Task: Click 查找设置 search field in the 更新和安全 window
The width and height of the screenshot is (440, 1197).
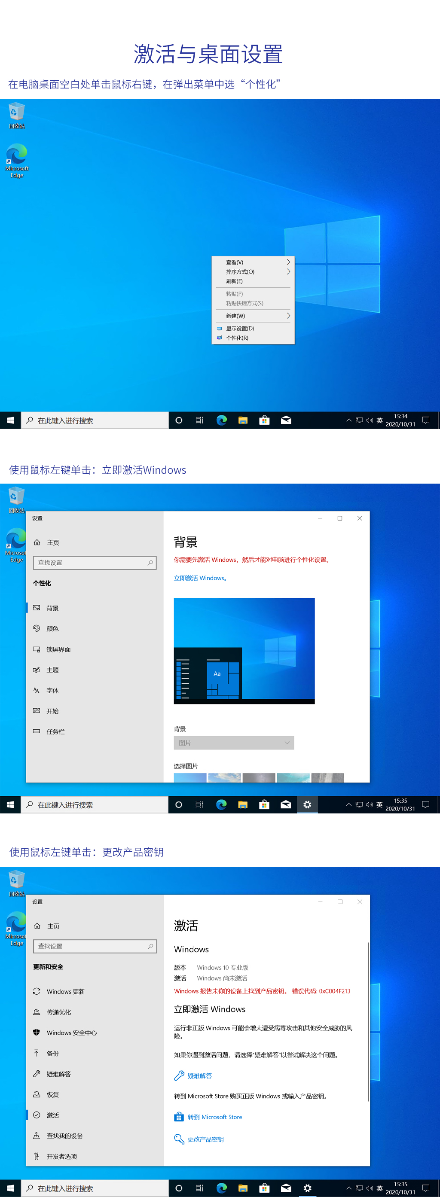Action: [x=95, y=946]
